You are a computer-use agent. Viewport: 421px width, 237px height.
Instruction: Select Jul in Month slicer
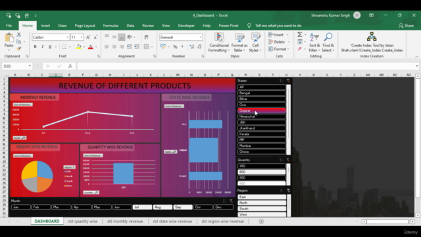pyautogui.click(x=142, y=207)
